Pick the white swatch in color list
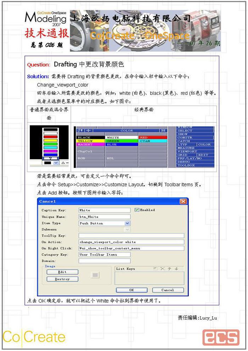The image size is (248, 351). click(50, 133)
